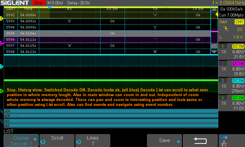Click the red Stop status indicator
Viewport: 245px width, 147px height.
click(x=39, y=3)
